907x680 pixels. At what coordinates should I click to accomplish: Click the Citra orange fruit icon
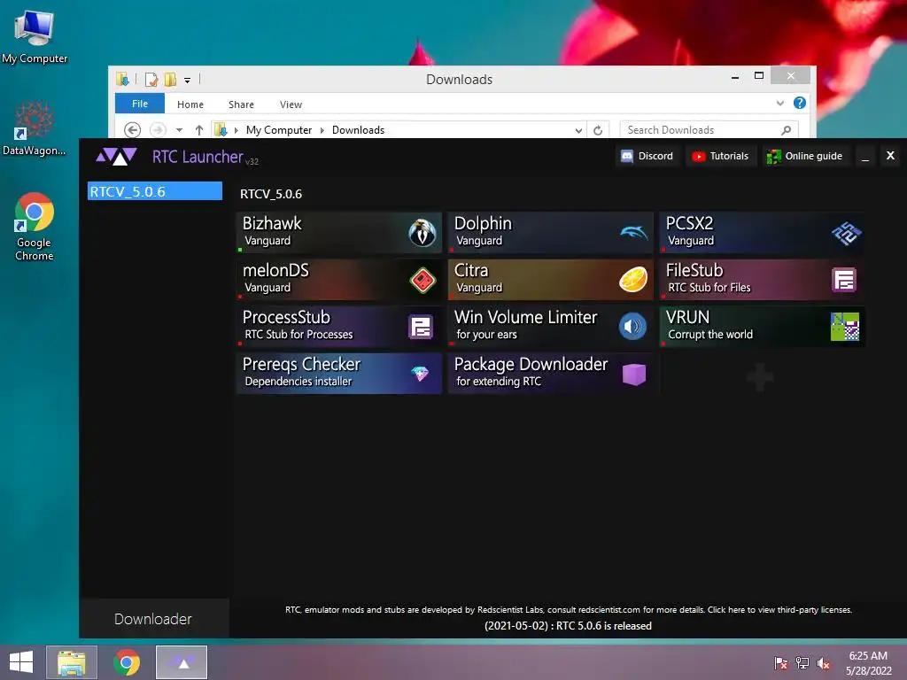point(633,280)
